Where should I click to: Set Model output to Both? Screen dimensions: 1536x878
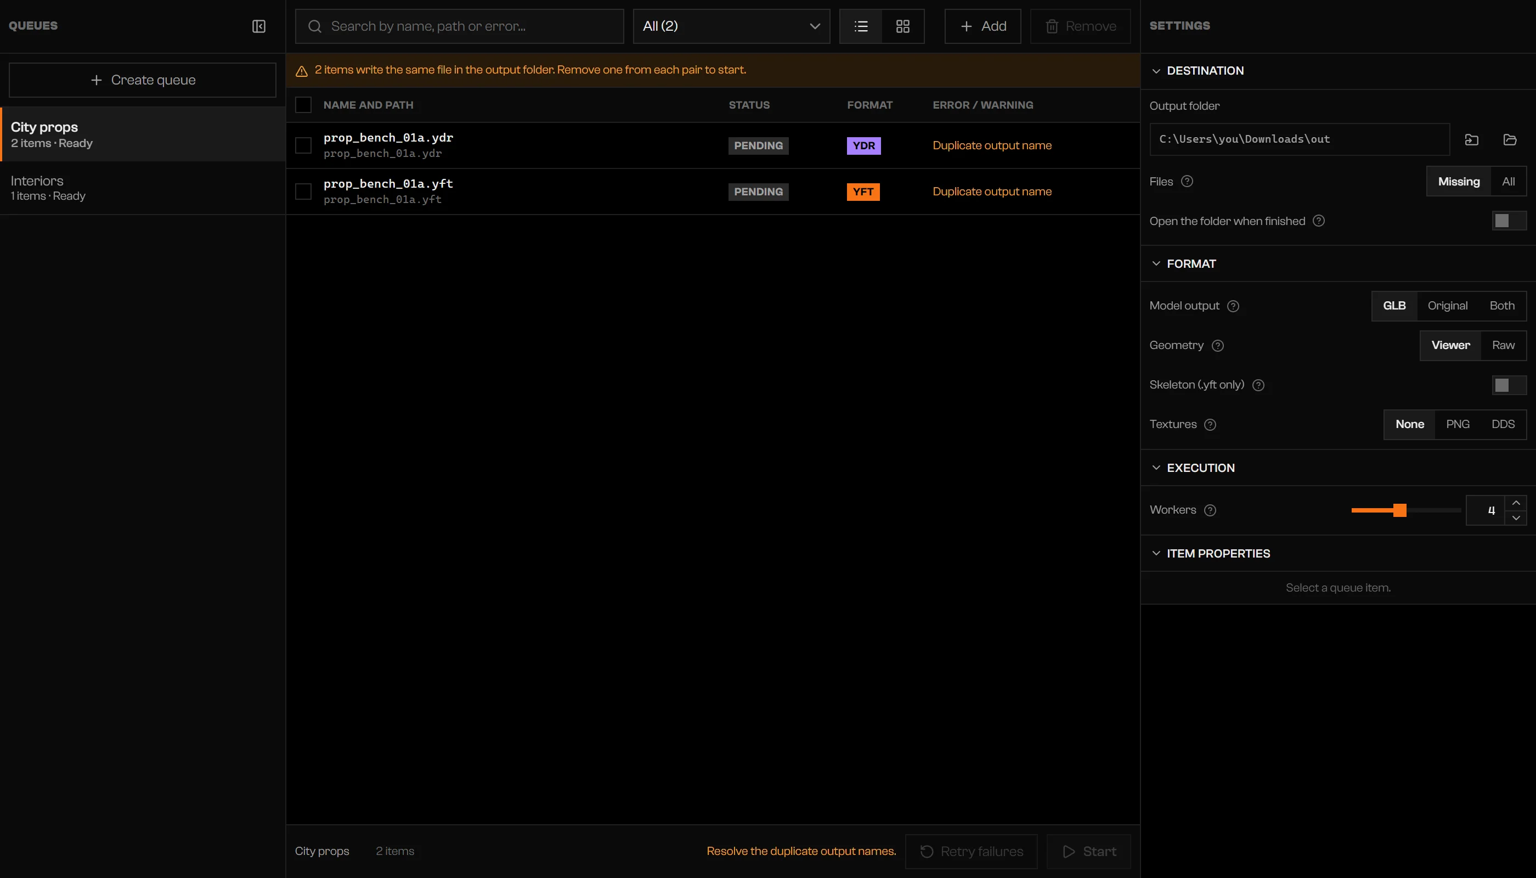click(x=1501, y=306)
